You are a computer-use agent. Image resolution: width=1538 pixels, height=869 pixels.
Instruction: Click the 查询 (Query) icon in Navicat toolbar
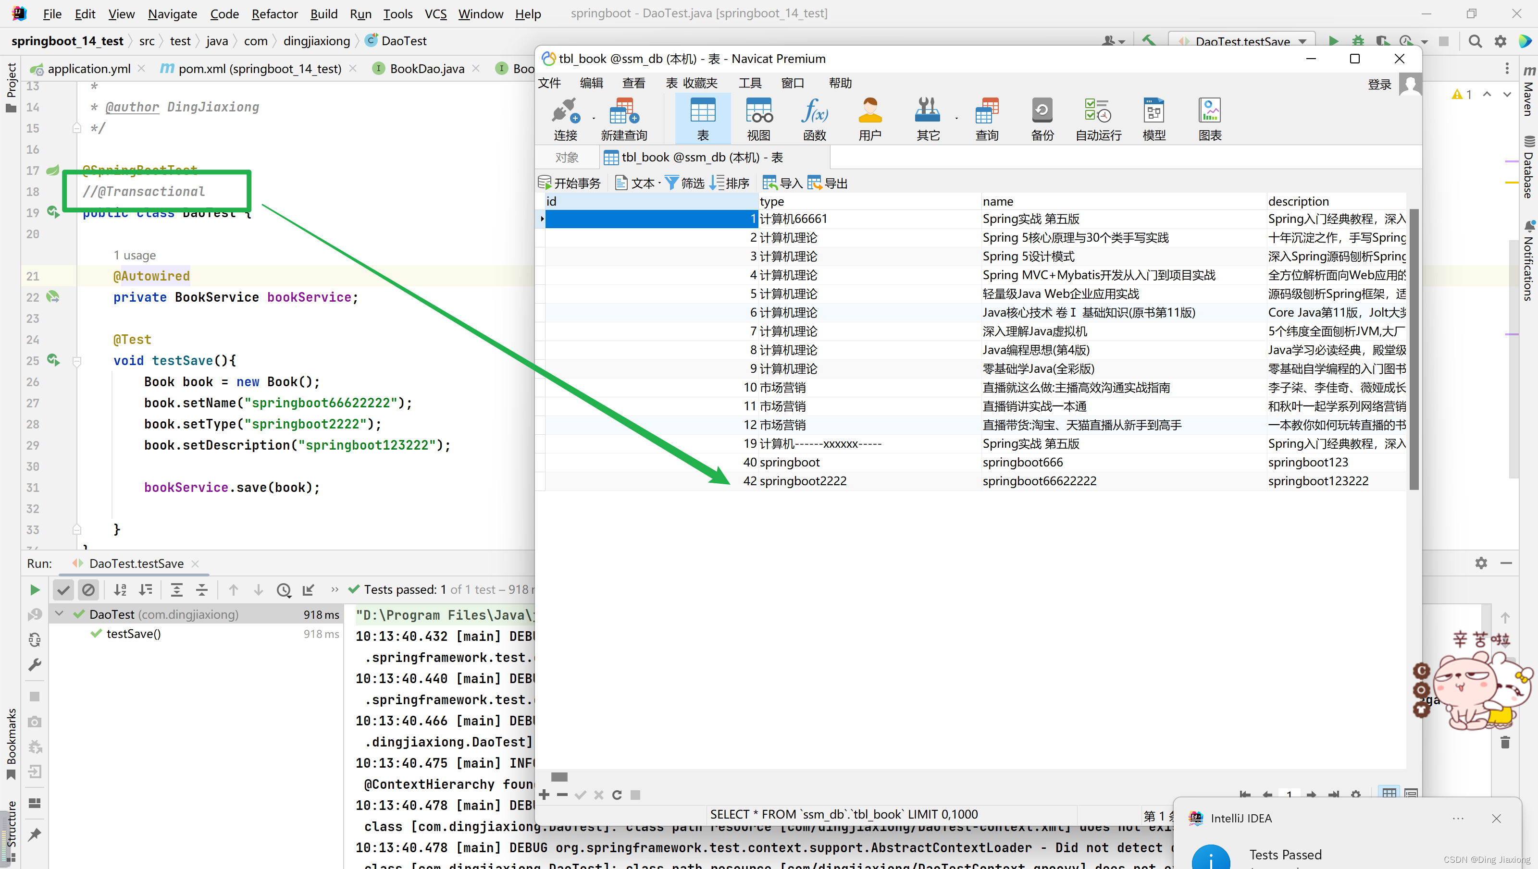click(986, 119)
